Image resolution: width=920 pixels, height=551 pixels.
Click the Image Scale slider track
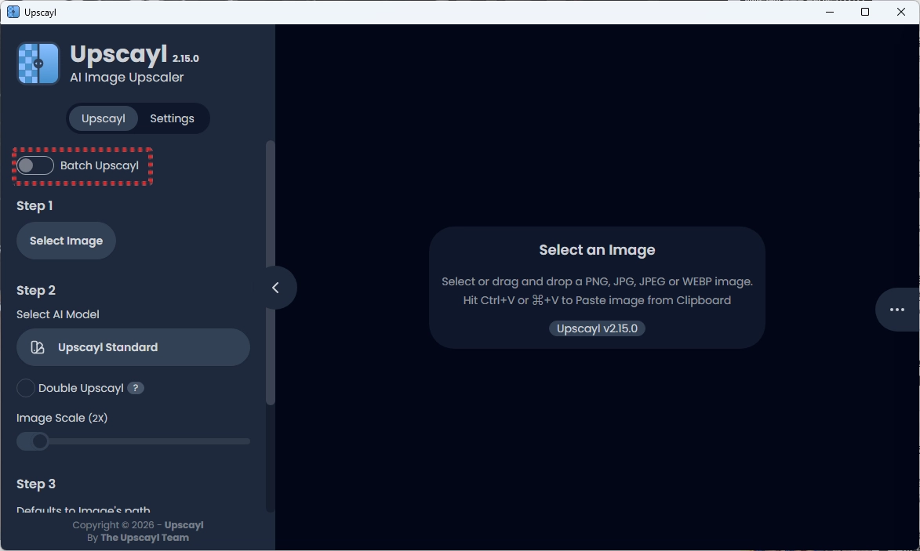133,441
